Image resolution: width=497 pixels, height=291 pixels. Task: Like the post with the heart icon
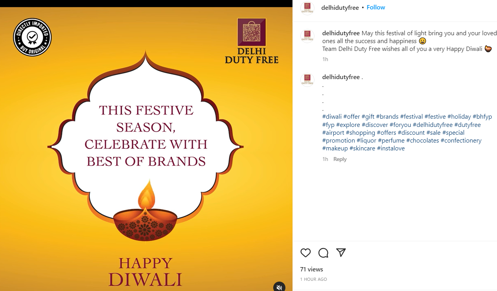[305, 253]
